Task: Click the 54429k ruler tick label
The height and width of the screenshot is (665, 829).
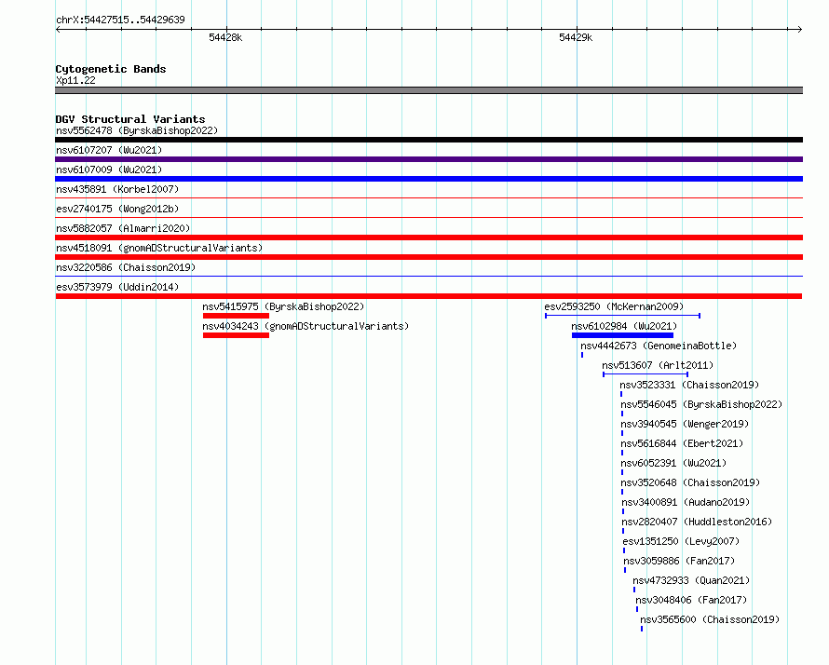Action: pyautogui.click(x=576, y=37)
